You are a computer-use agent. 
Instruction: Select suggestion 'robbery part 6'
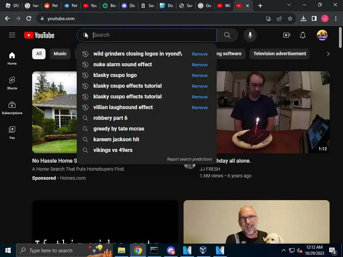click(x=147, y=118)
